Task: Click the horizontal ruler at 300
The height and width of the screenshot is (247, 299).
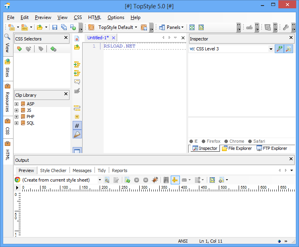Action: pyautogui.click(x=145, y=188)
